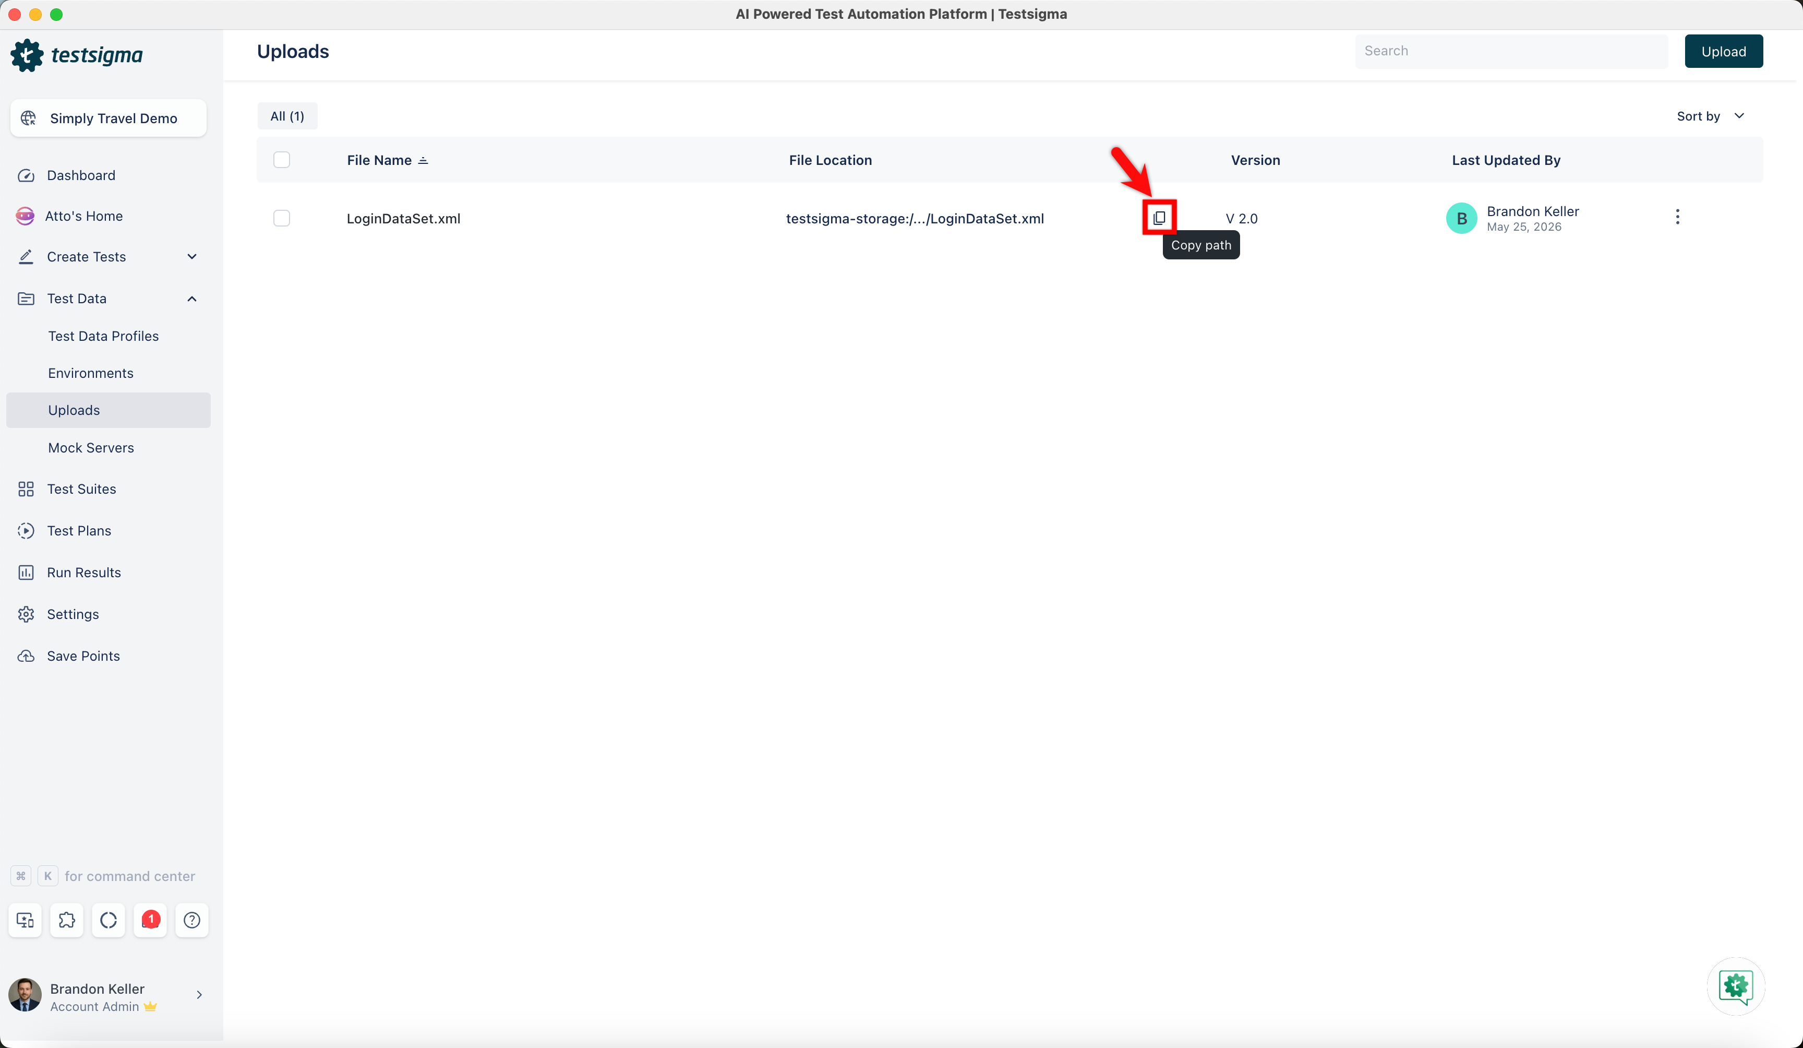Click the May 25, 2026 date text
1803x1048 pixels.
tap(1524, 227)
